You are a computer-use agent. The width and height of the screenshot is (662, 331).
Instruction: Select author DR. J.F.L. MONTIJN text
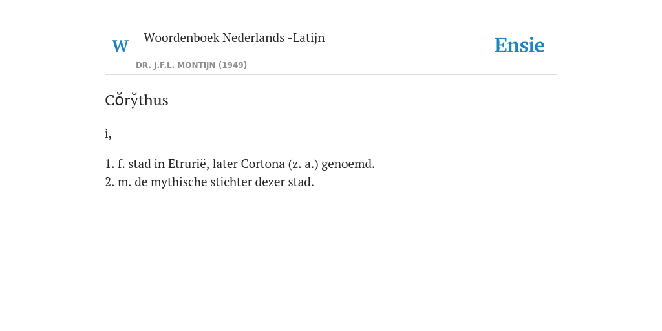176,65
